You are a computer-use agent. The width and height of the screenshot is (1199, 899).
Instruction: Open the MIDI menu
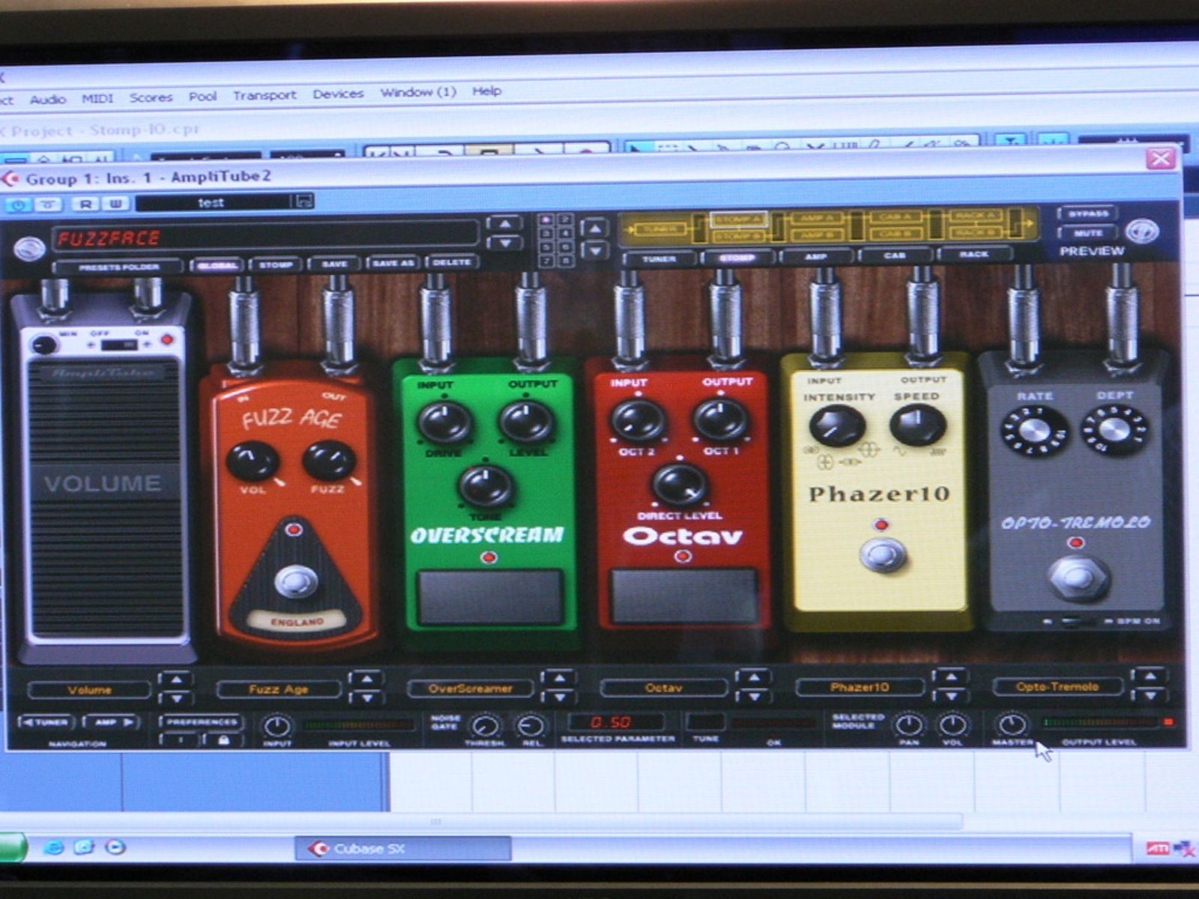click(97, 98)
